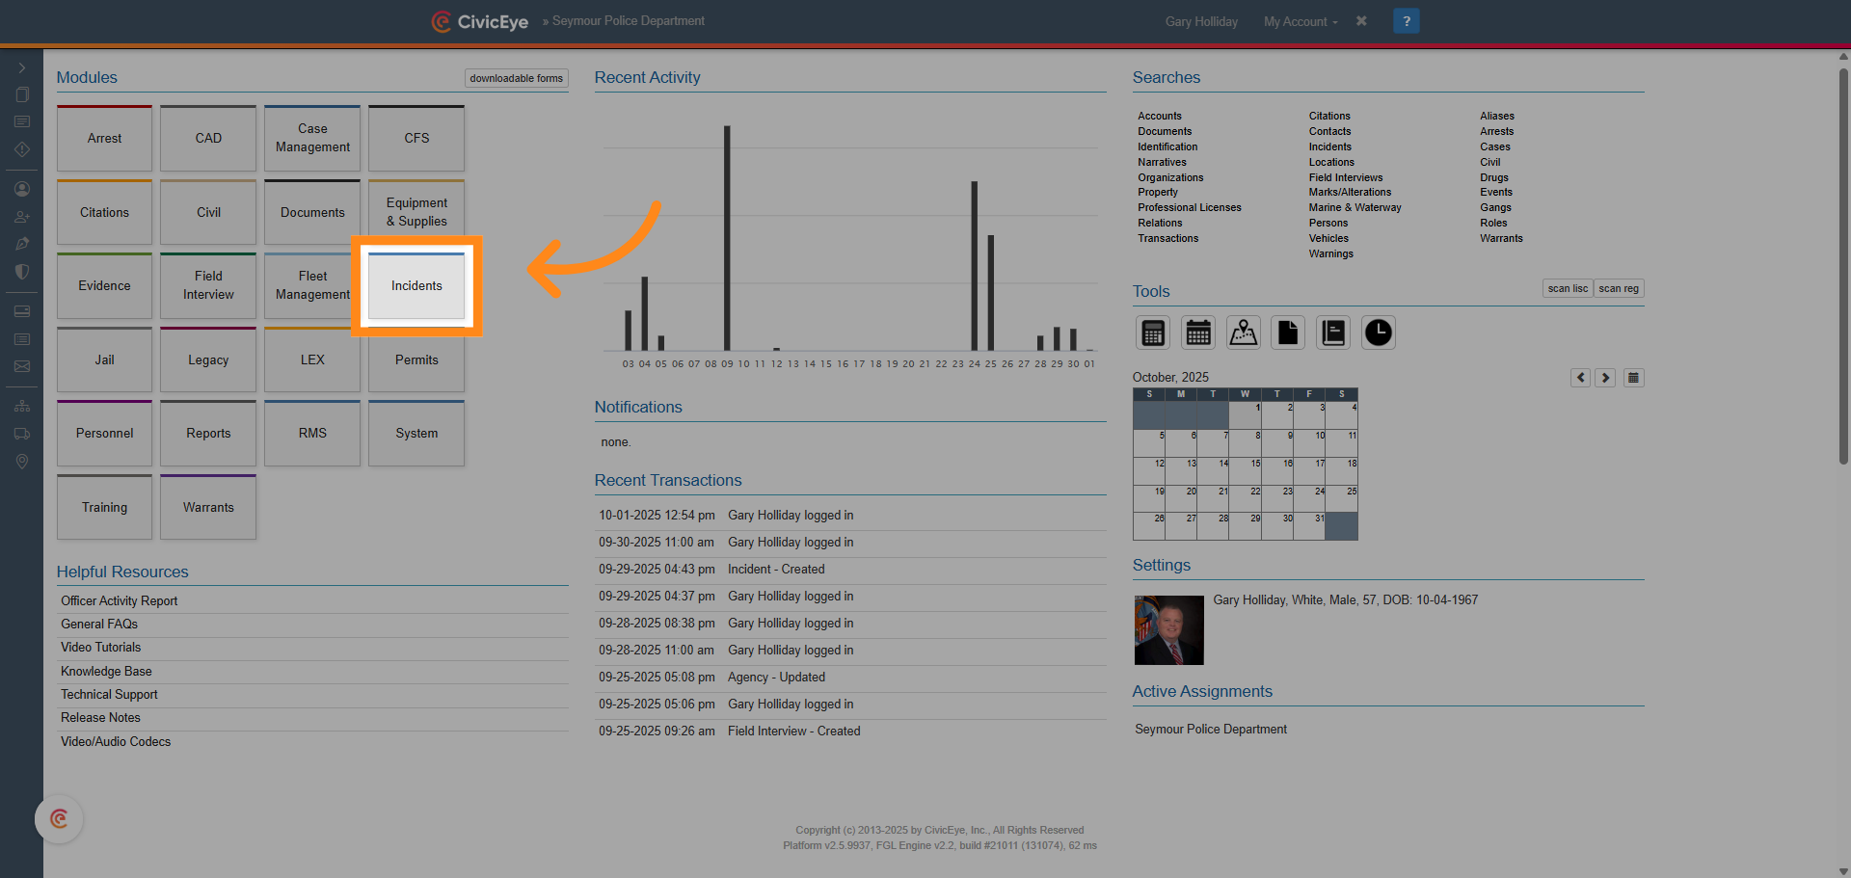Viewport: 1851px width, 878px height.
Task: Click the Seymour Police Department active assignment
Action: point(1211,730)
